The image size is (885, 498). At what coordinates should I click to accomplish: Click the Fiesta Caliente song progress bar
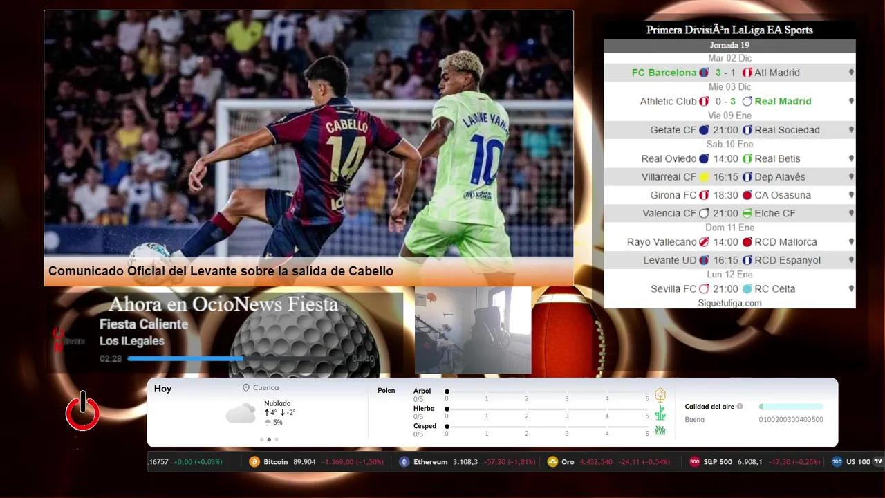[x=237, y=359]
